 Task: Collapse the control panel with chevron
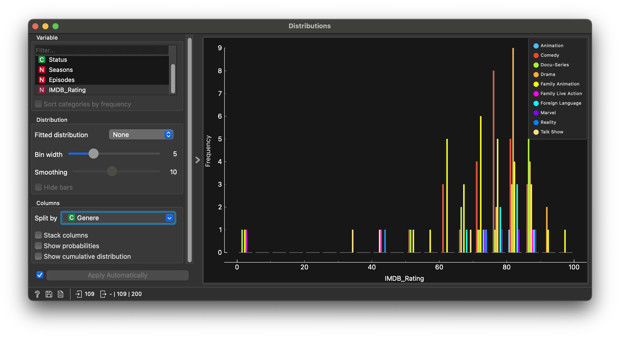pos(198,160)
